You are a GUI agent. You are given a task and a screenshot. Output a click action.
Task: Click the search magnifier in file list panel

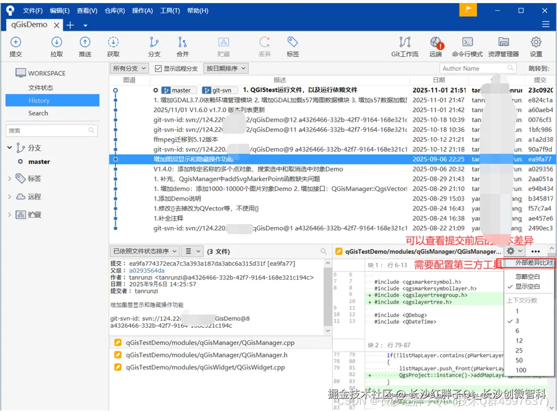(323, 252)
